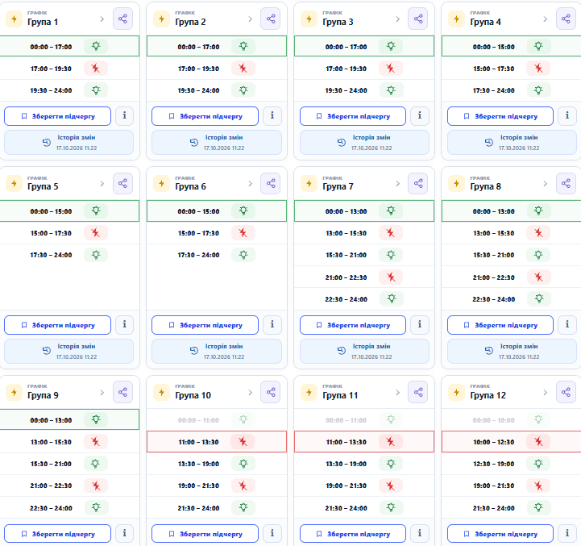Select 11:00 – 13:30 outage row in Група 10
The image size is (581, 546).
pyautogui.click(x=217, y=442)
